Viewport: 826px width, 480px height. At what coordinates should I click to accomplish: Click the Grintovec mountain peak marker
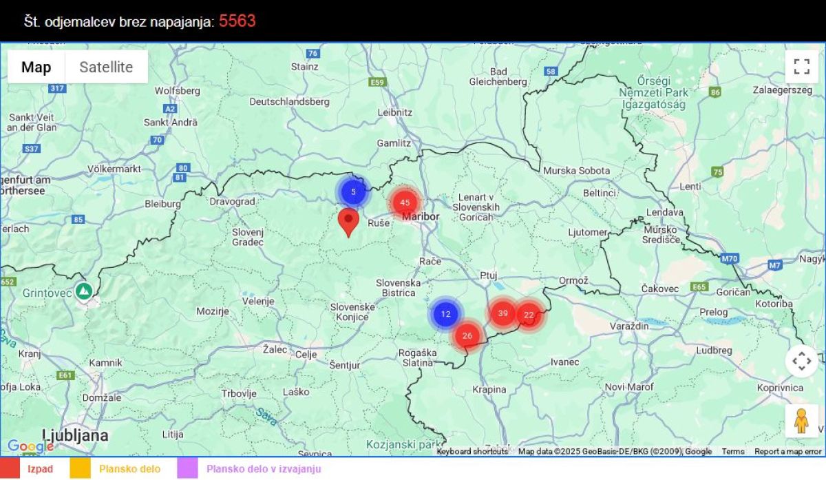pyautogui.click(x=84, y=291)
